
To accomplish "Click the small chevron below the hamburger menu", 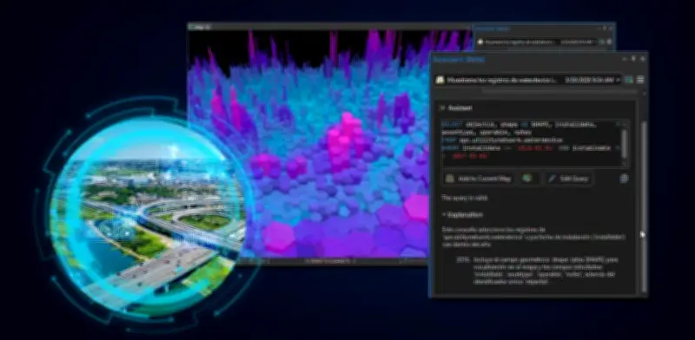I will 644,94.
